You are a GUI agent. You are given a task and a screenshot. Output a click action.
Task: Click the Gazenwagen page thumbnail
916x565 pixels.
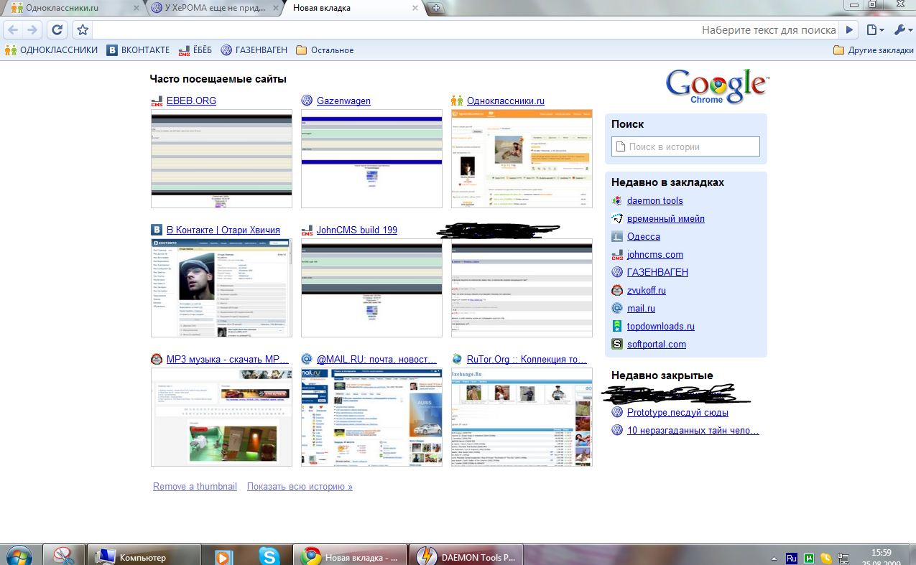click(x=371, y=159)
